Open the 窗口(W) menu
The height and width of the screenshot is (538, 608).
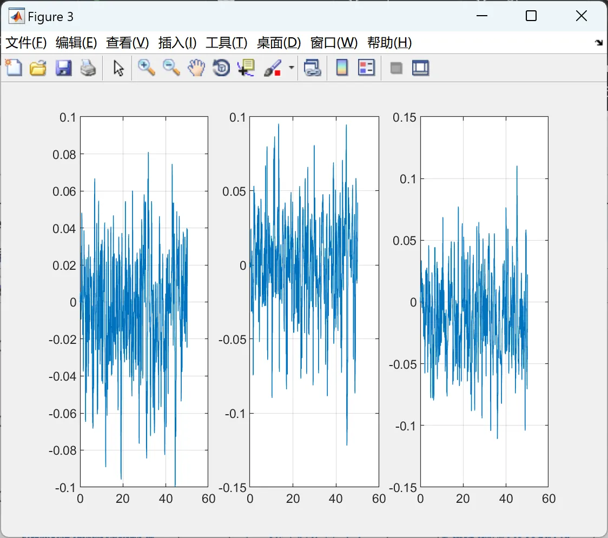point(334,43)
